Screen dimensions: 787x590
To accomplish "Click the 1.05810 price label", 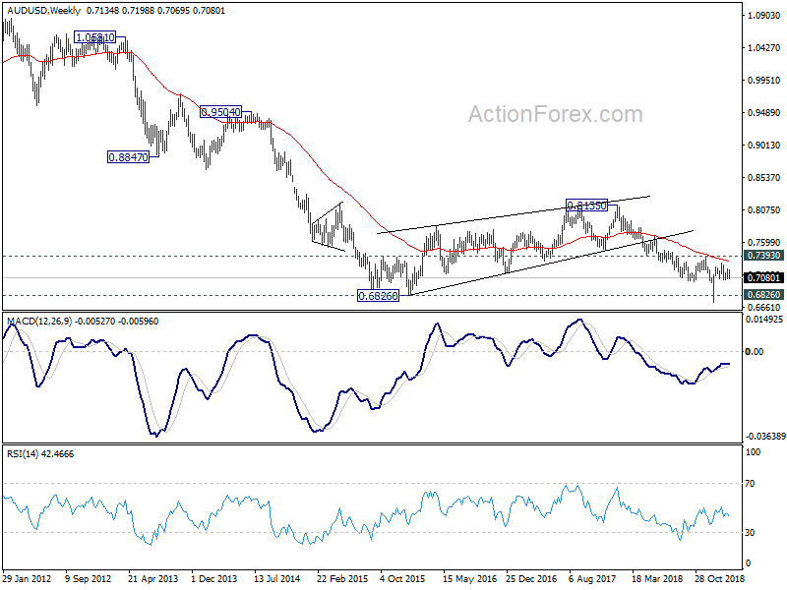I will [94, 36].
